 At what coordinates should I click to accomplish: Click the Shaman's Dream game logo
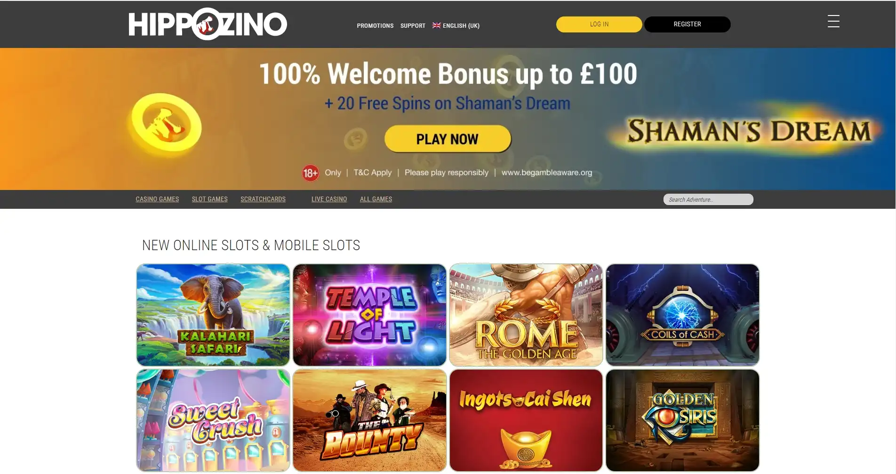click(x=750, y=130)
